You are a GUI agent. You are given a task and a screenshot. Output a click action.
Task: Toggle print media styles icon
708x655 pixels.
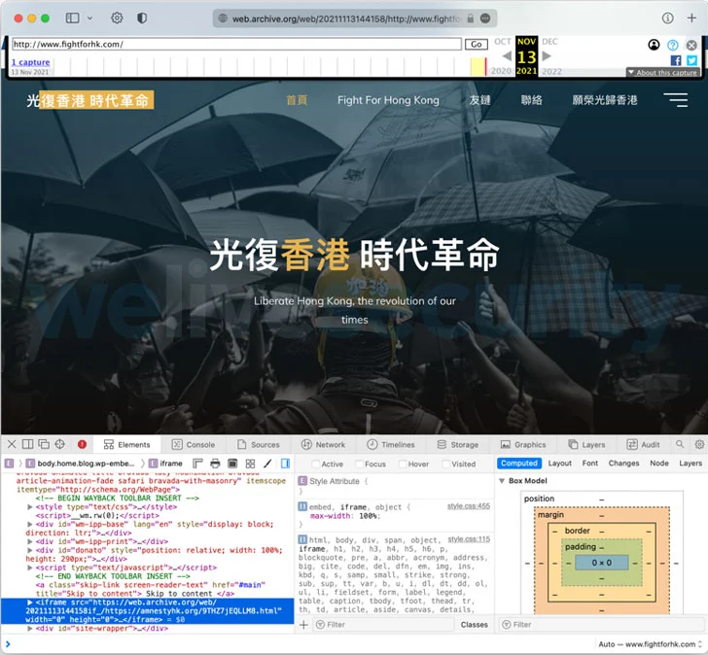pos(215,464)
